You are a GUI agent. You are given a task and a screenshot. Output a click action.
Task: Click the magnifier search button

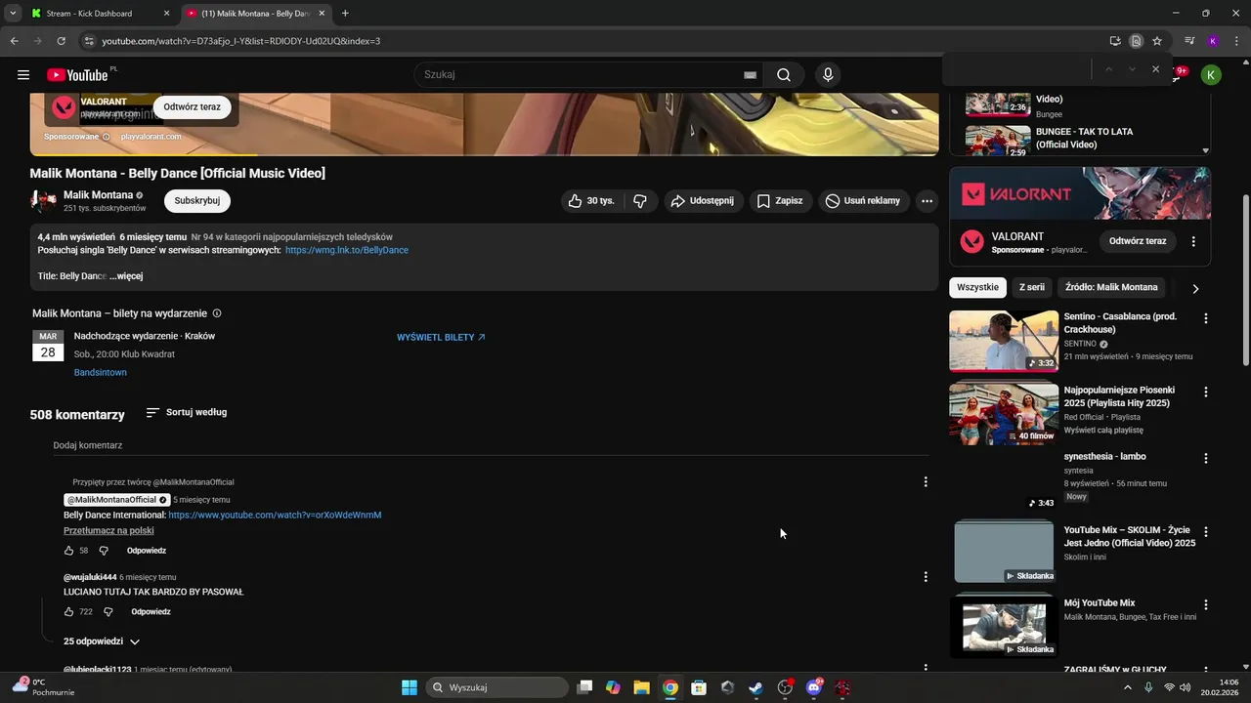(x=784, y=75)
